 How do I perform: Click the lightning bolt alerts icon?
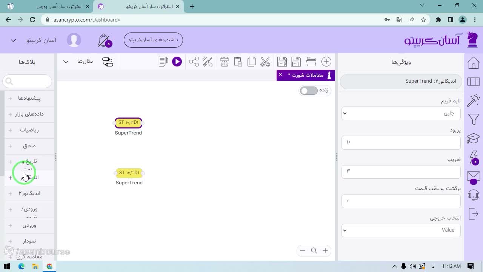[x=474, y=158]
